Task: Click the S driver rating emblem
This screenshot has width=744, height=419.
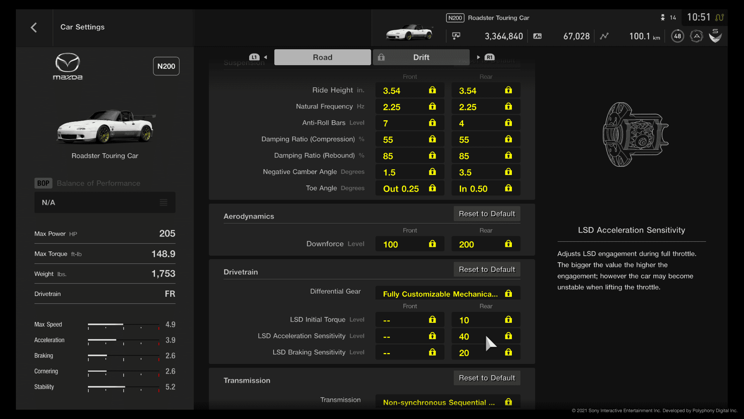Action: 715,36
